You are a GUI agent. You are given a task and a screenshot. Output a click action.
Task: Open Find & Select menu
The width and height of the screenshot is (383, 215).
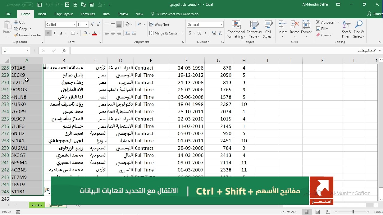click(x=359, y=29)
